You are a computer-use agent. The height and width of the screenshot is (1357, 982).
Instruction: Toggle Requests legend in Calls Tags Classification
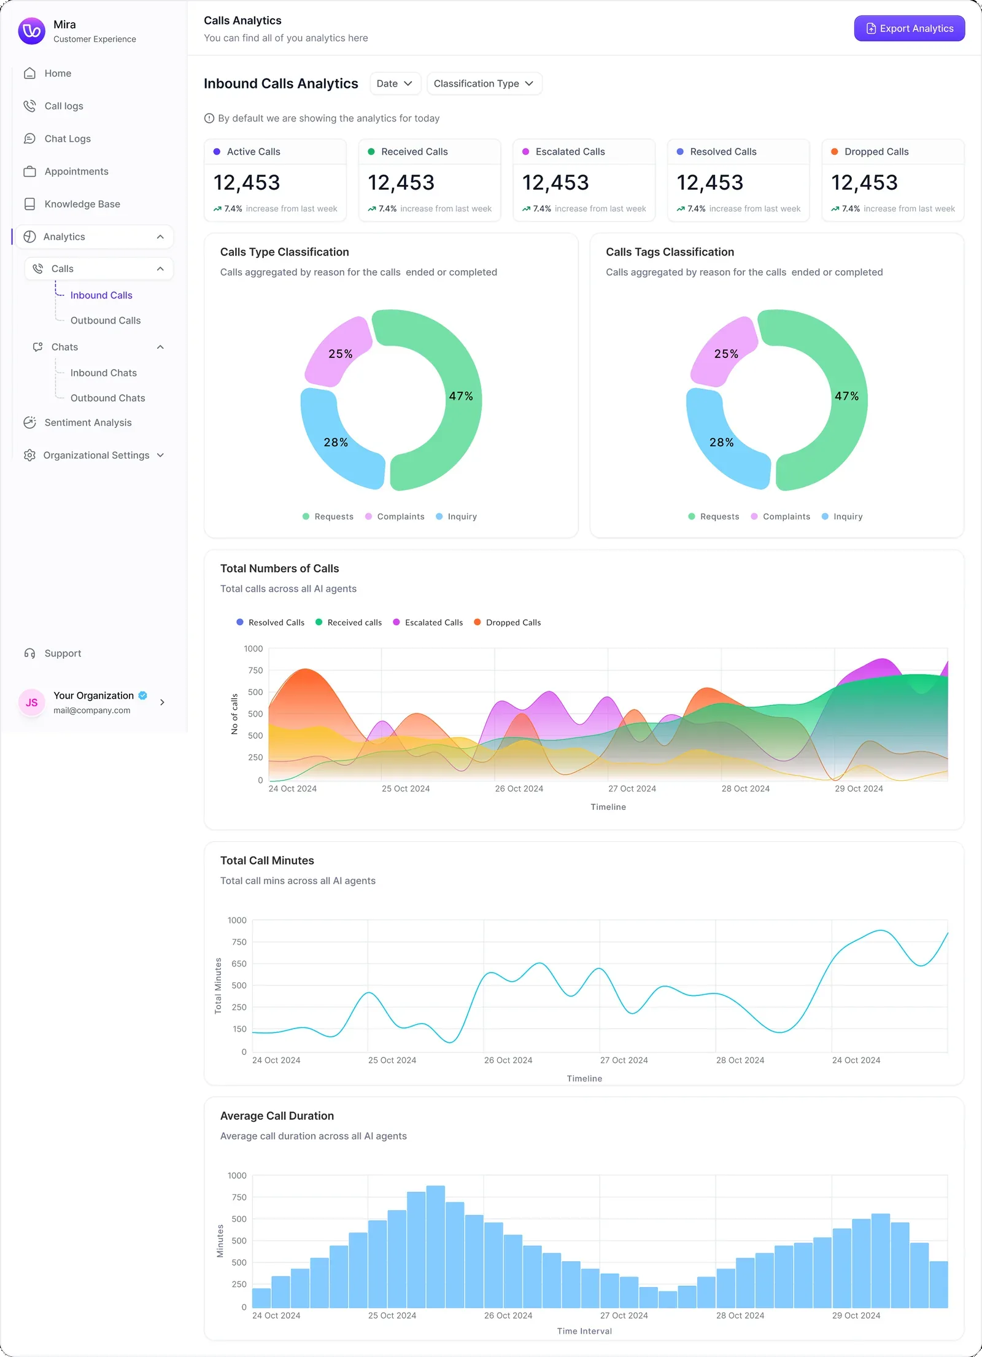coord(714,516)
